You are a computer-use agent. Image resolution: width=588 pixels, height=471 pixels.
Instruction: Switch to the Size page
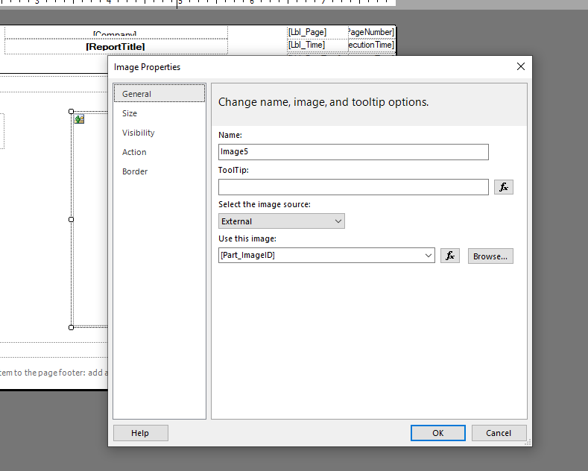click(x=130, y=113)
